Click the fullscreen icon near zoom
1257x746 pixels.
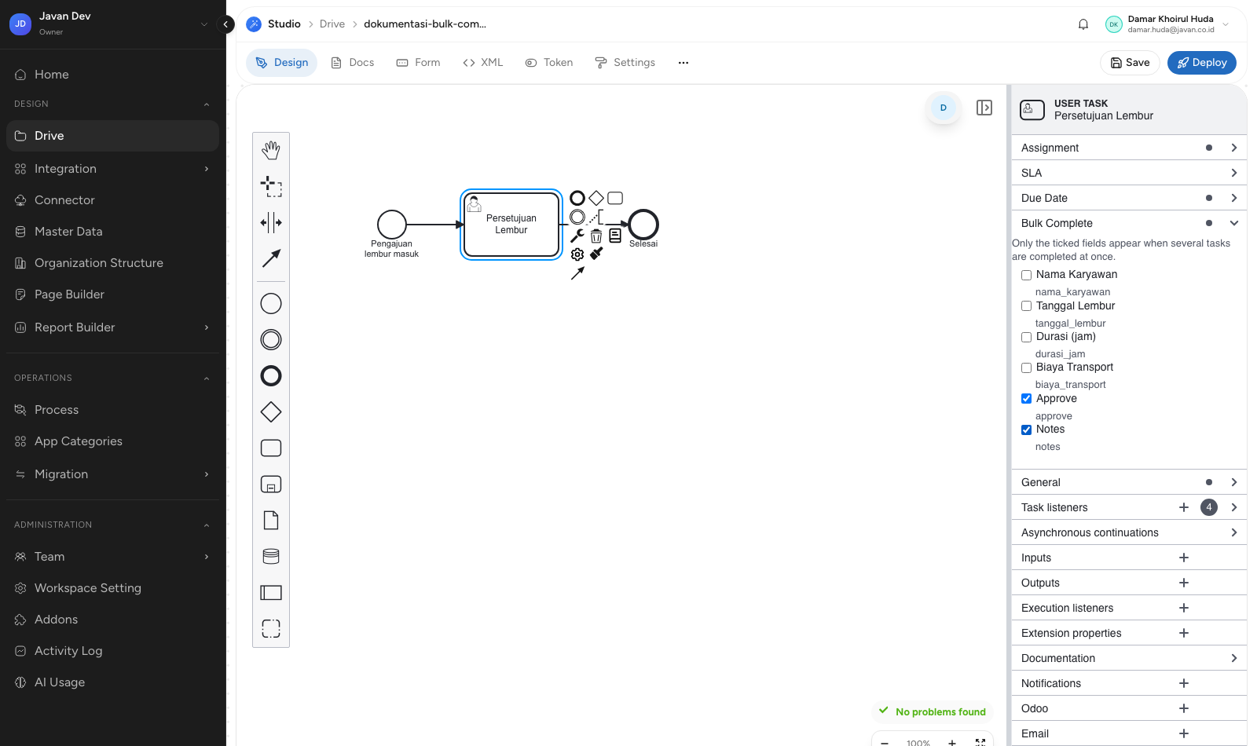pos(980,742)
